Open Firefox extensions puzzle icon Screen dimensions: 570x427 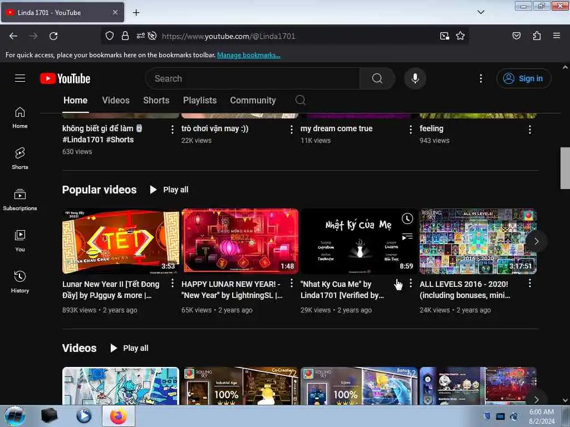(x=537, y=36)
